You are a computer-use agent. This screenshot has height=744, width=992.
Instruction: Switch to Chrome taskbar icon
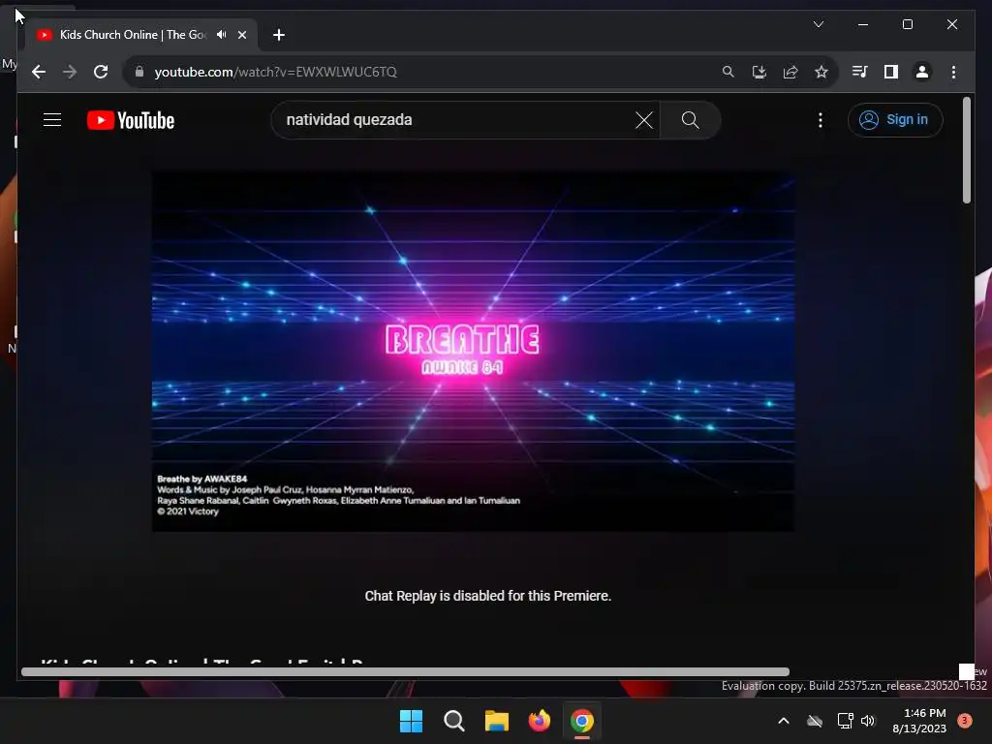pos(582,721)
